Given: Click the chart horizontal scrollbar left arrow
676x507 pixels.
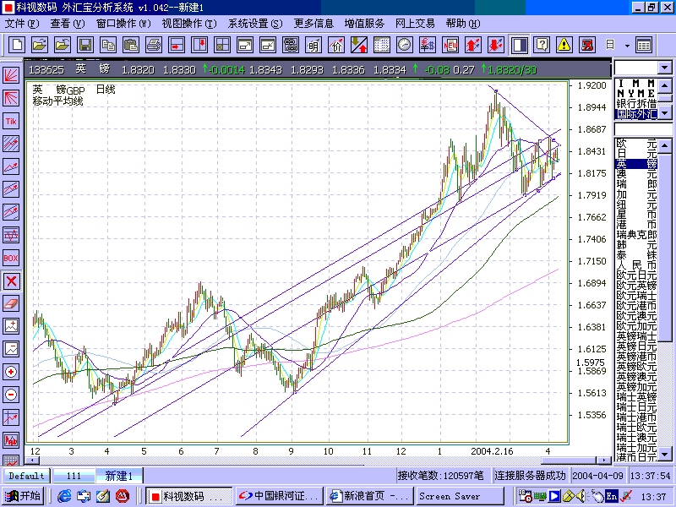Looking at the screenshot, I should [32, 461].
